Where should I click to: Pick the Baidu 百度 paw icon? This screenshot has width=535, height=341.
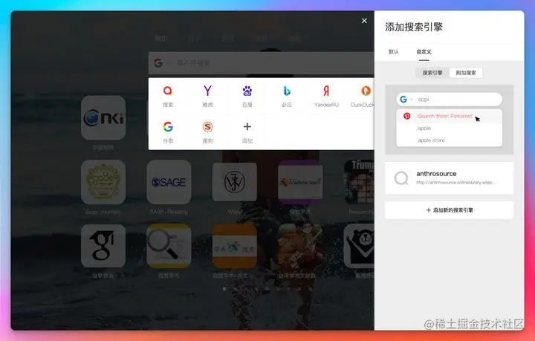pos(247,91)
